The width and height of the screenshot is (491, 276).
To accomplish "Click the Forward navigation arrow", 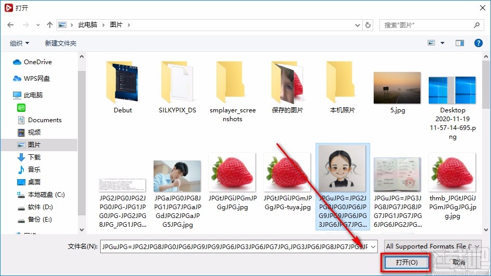I will (25, 25).
